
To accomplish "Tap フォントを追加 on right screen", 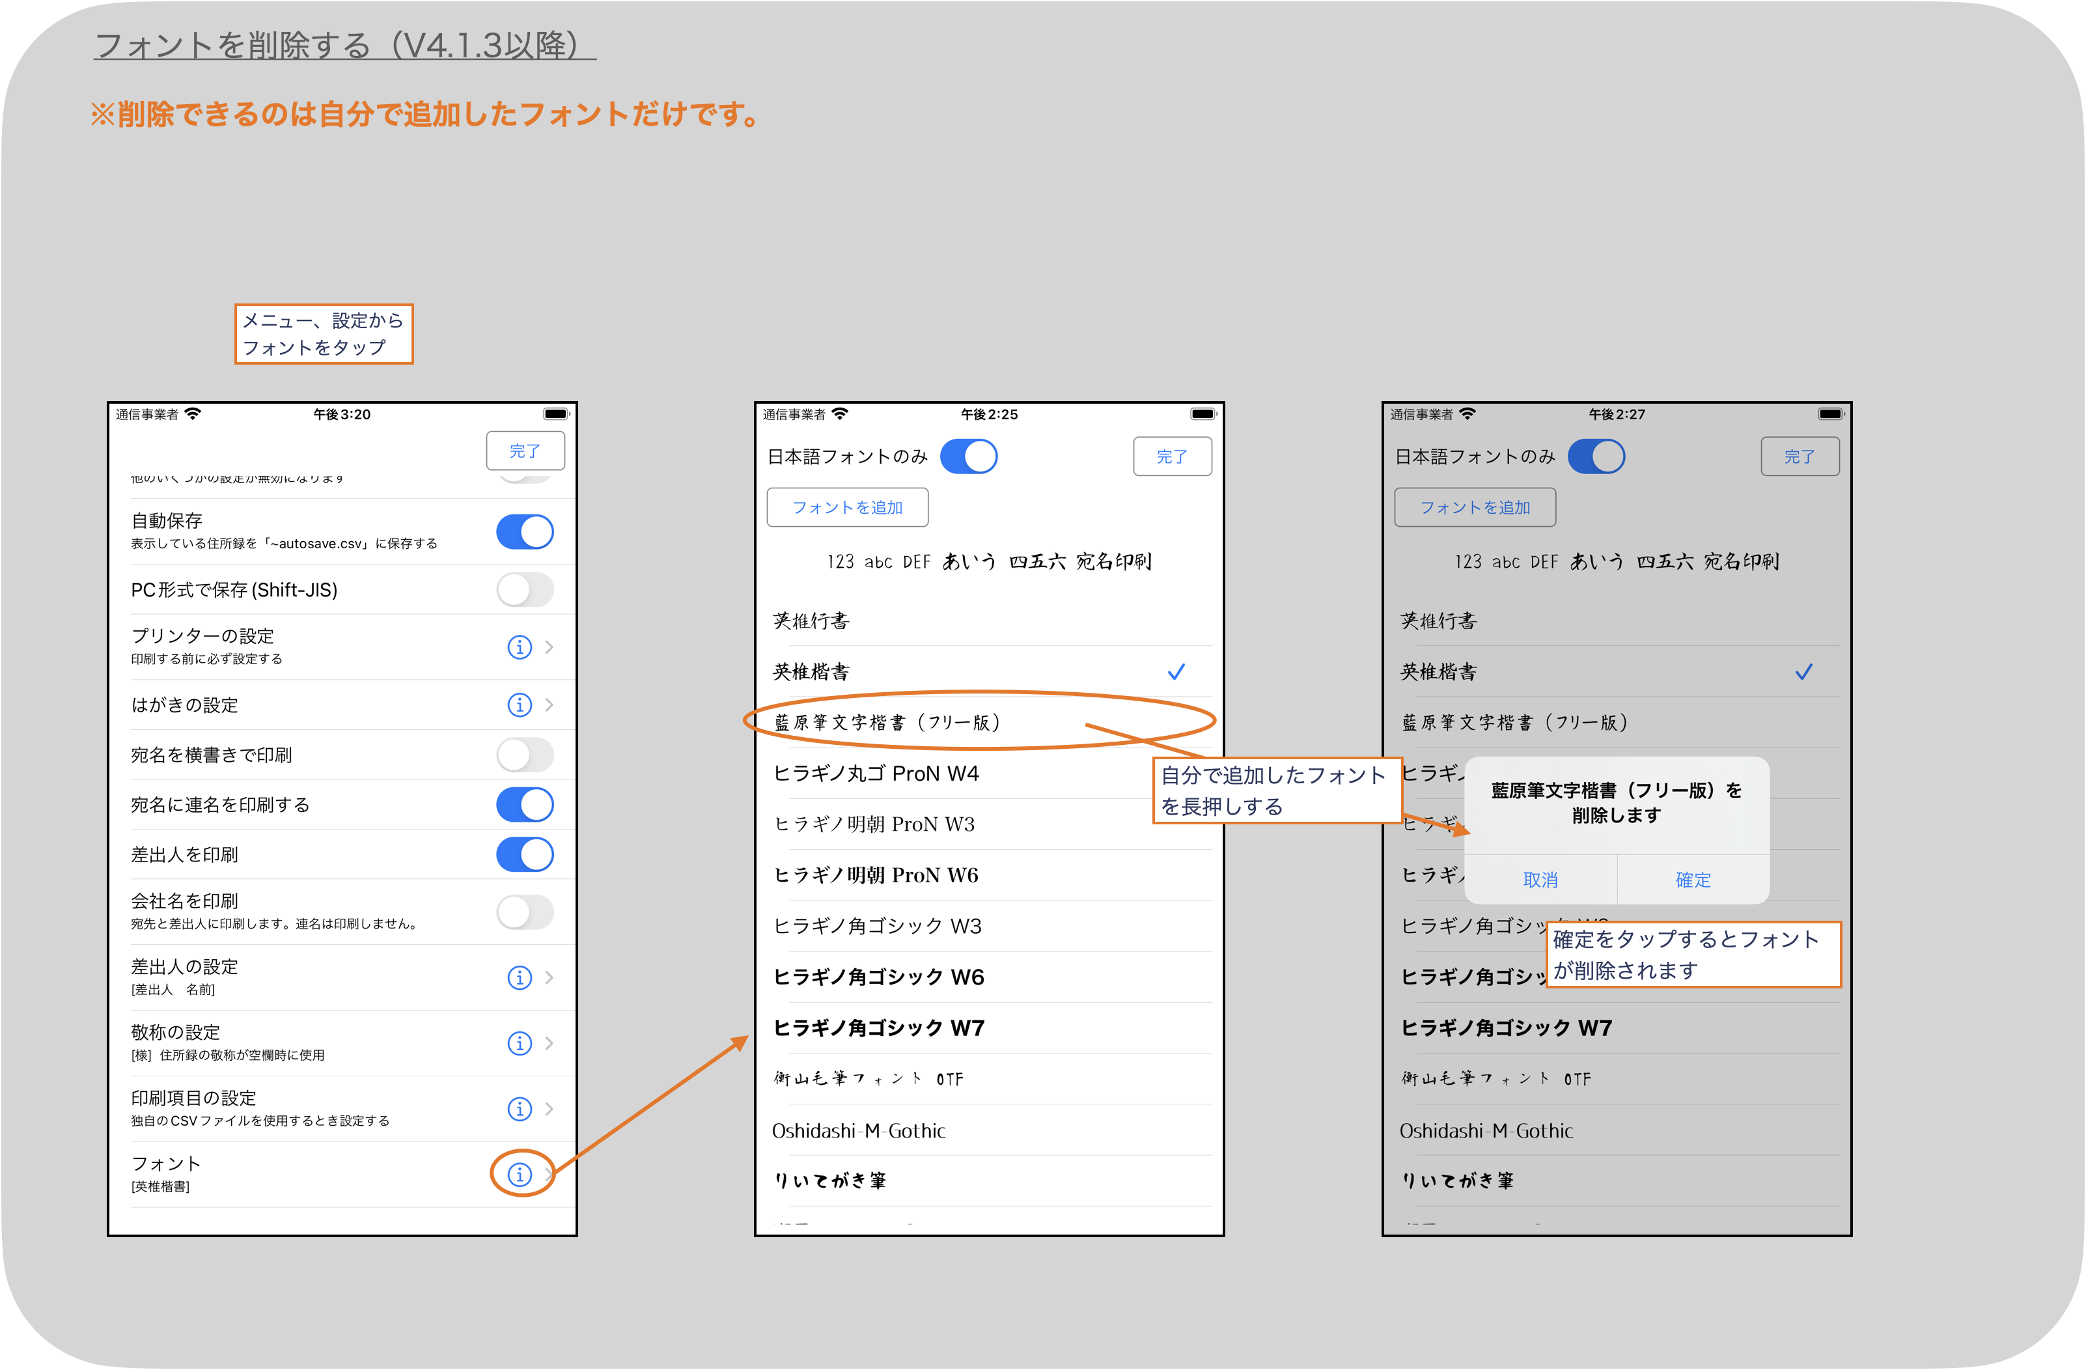I will (x=1474, y=507).
